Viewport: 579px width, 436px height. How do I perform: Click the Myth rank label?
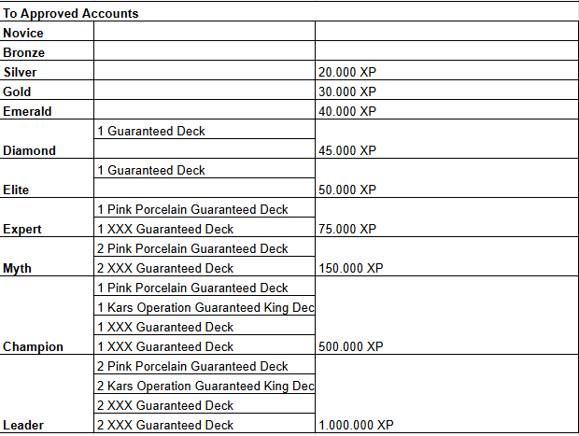(x=18, y=268)
